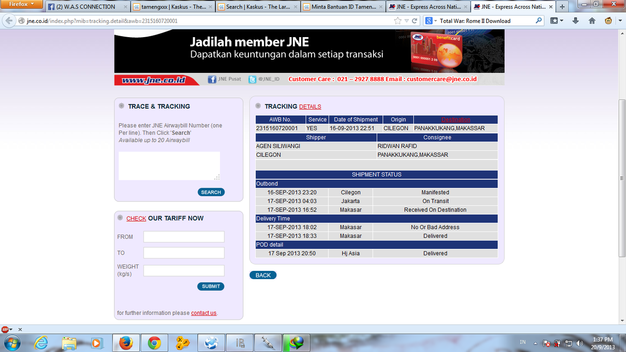Click the contact us link
The image size is (626, 352).
(203, 313)
